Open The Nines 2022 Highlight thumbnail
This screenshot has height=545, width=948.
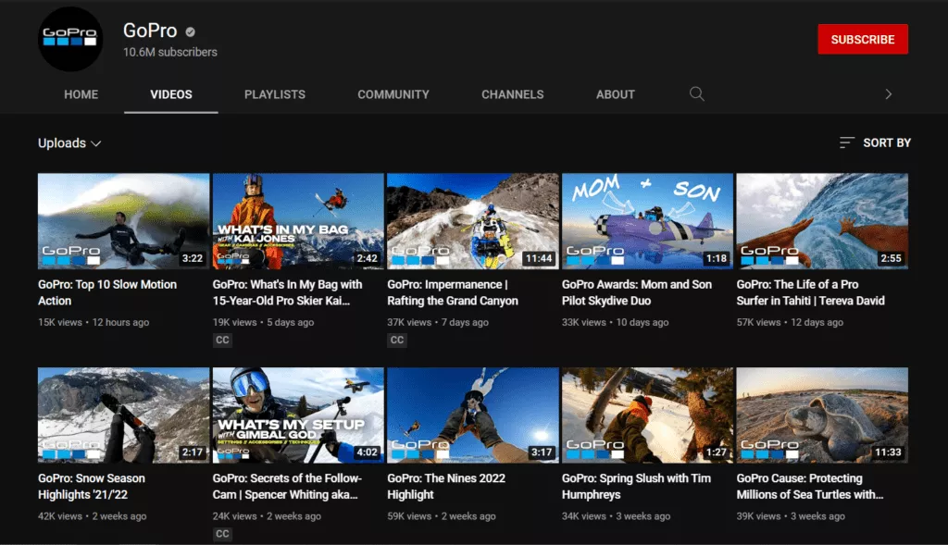(x=472, y=415)
